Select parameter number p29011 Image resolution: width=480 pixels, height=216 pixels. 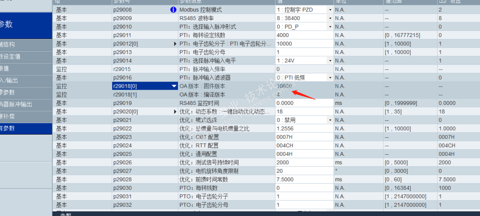(122, 35)
